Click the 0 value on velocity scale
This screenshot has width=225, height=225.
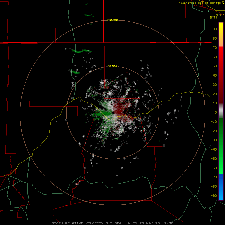click(x=216, y=112)
